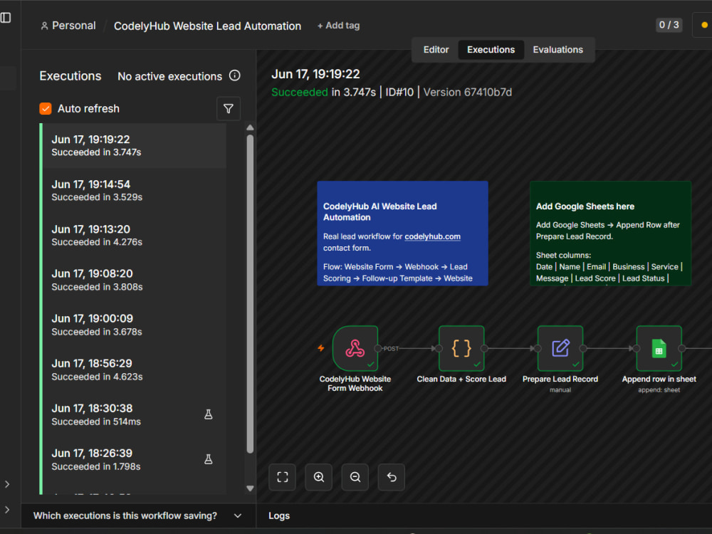
Task: Expand the lower left sidebar chevron
Action: pyautogui.click(x=7, y=510)
